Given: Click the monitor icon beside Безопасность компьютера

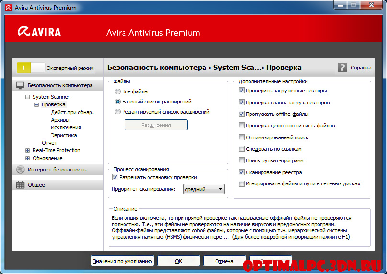Looking at the screenshot, I should click(20, 85).
